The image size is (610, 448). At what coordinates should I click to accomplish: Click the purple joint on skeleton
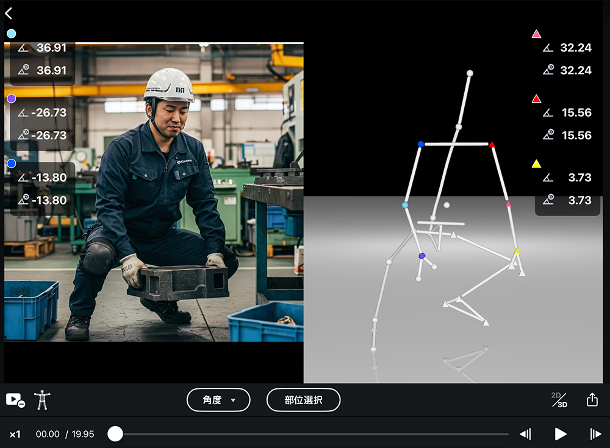click(x=422, y=256)
